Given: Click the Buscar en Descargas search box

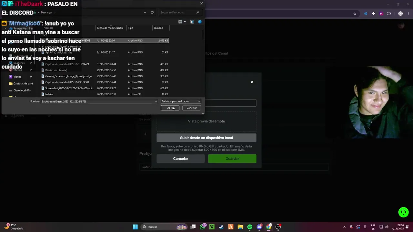Looking at the screenshot, I should (x=181, y=13).
